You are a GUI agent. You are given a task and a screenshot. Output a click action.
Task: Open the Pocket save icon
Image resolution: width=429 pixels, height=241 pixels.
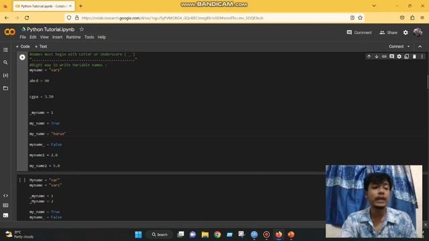pos(402,18)
